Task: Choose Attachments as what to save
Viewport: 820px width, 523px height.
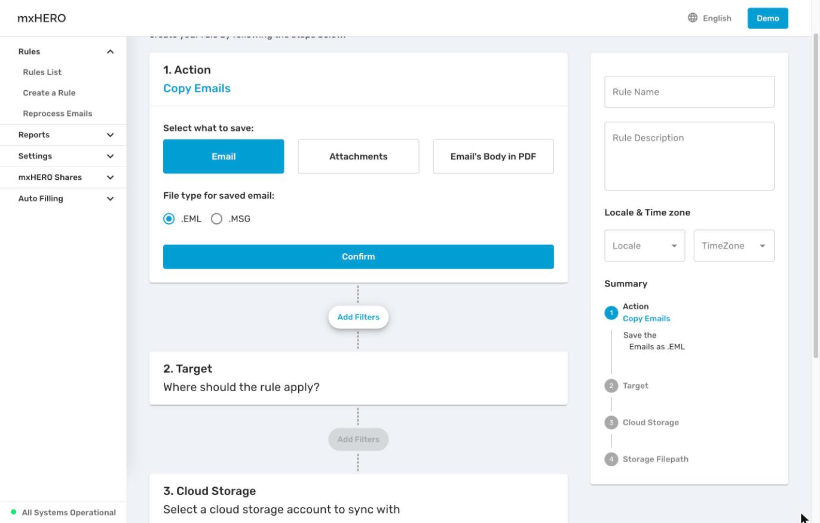Action: (359, 156)
